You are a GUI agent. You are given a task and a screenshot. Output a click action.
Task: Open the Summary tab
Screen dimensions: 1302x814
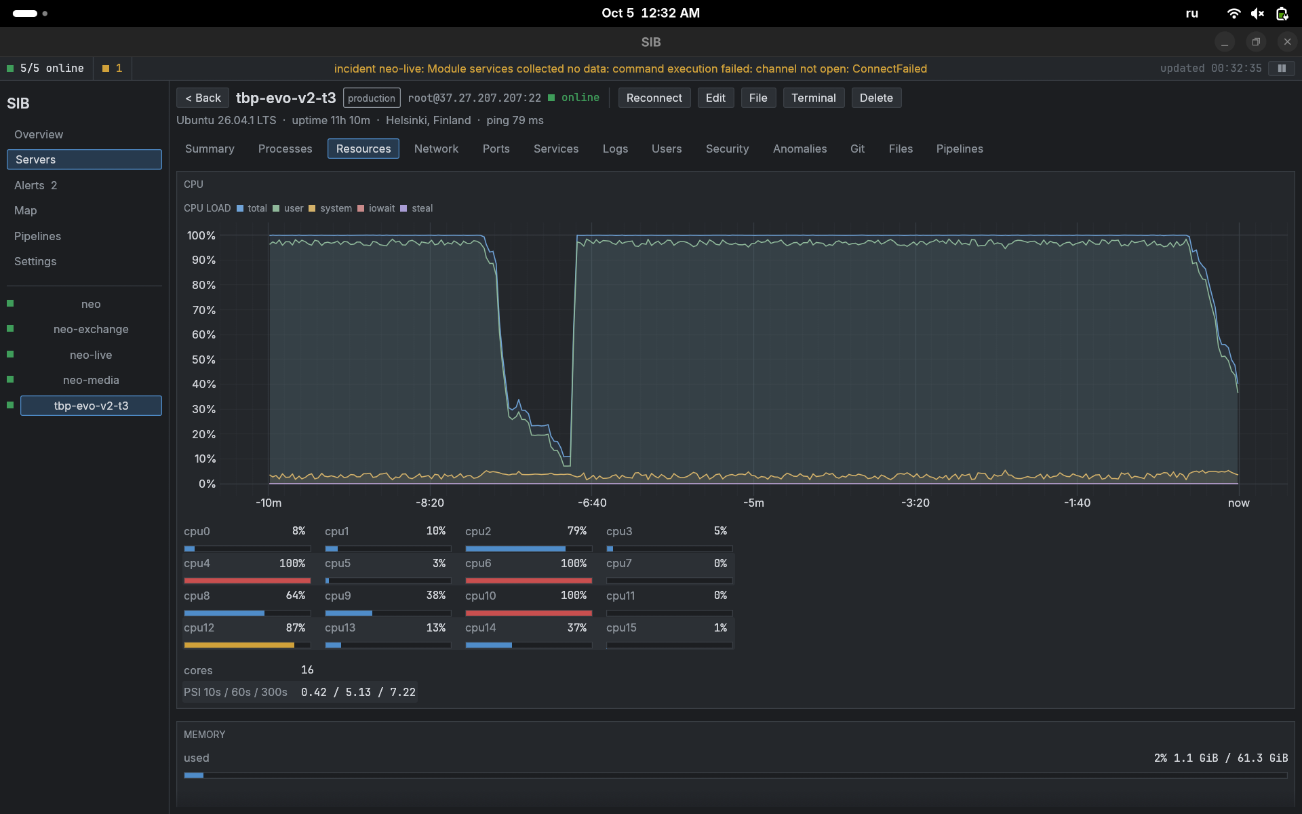tap(210, 149)
